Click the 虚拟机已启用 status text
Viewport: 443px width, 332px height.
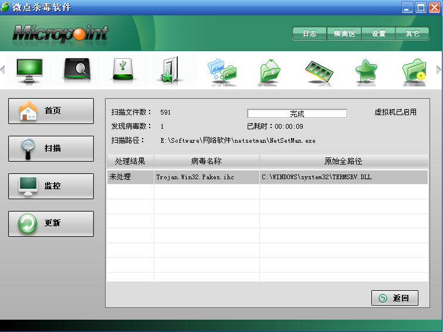coord(395,112)
